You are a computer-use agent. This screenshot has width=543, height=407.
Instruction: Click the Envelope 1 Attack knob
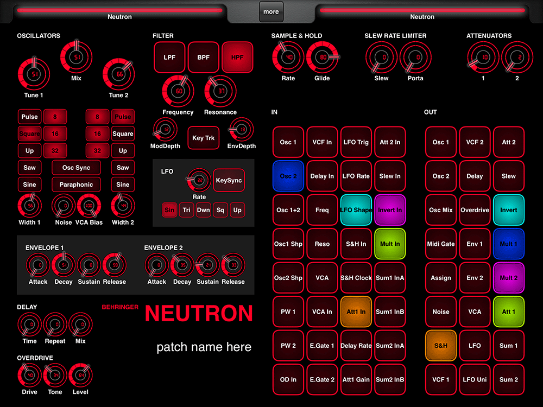coord(38,265)
